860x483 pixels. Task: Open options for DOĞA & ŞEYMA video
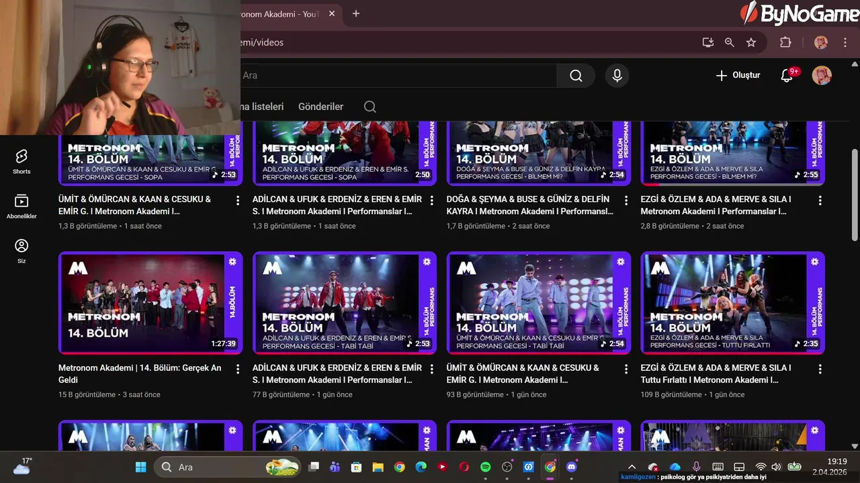626,201
